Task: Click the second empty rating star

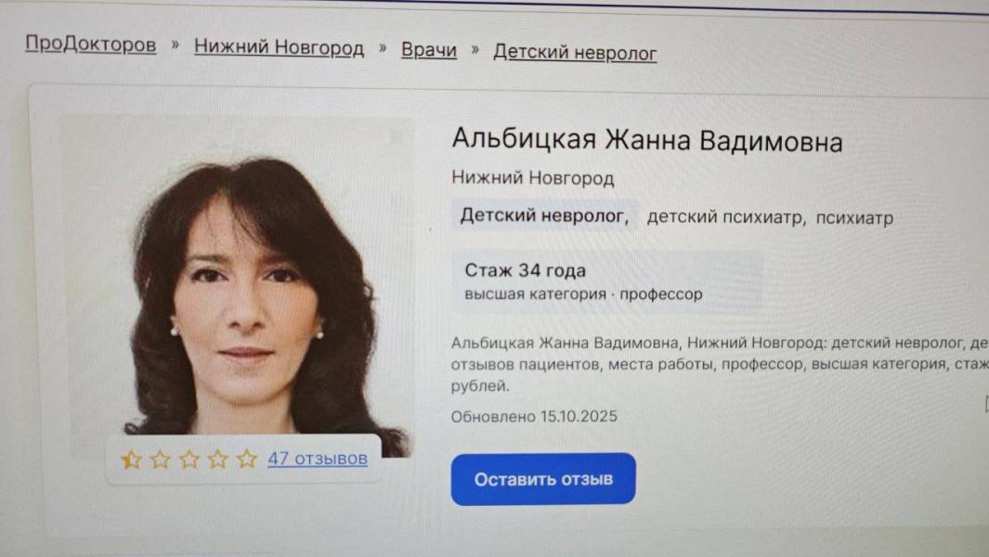Action: (161, 460)
